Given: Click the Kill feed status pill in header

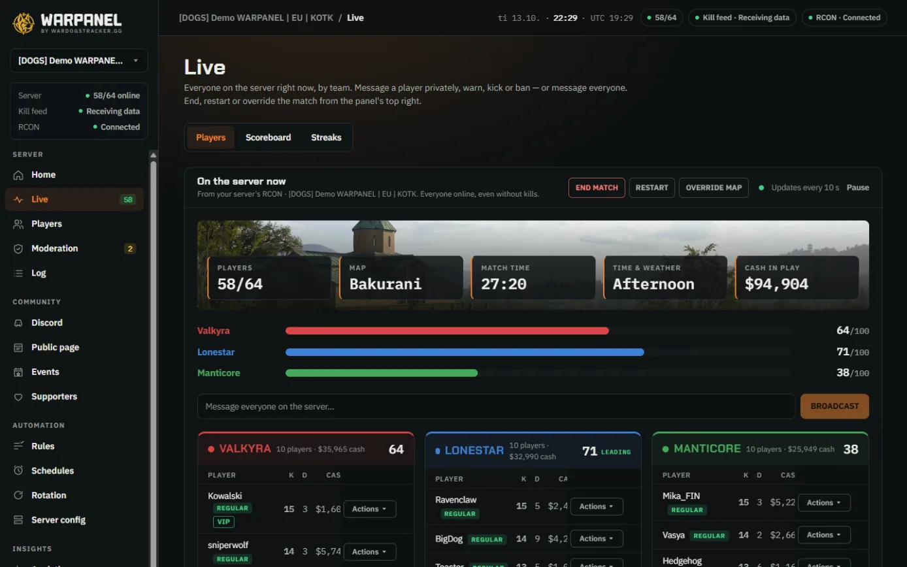Looking at the screenshot, I should (742, 18).
